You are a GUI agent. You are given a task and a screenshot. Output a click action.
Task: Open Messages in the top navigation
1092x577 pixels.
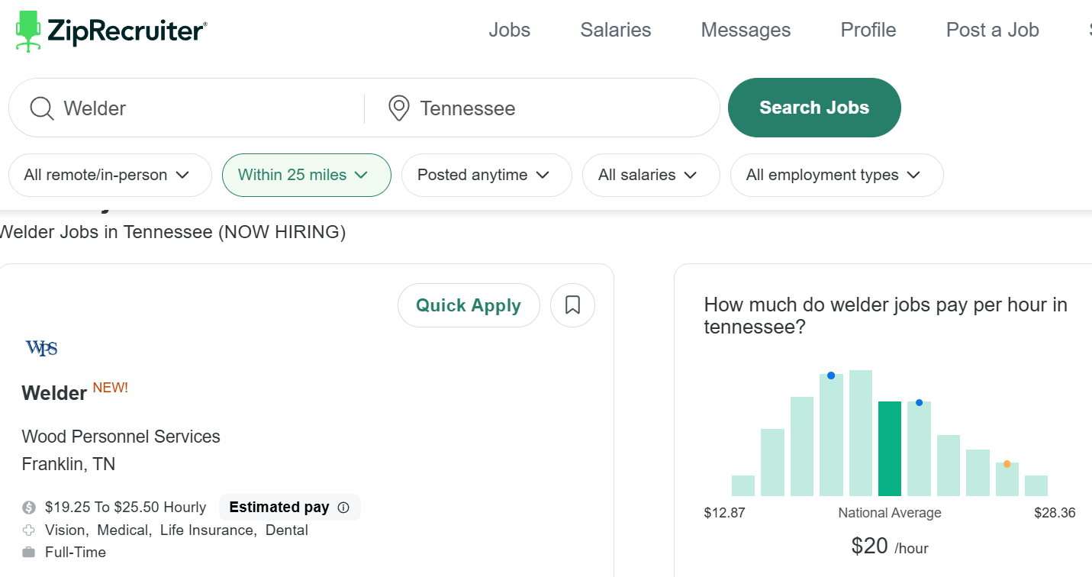coord(746,30)
